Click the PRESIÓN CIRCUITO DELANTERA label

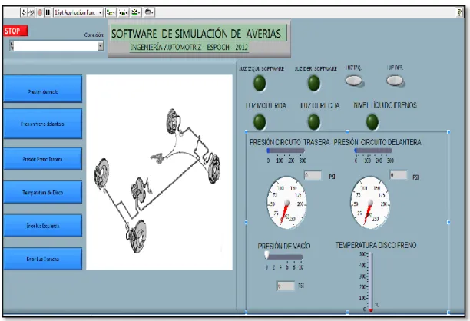(377, 142)
